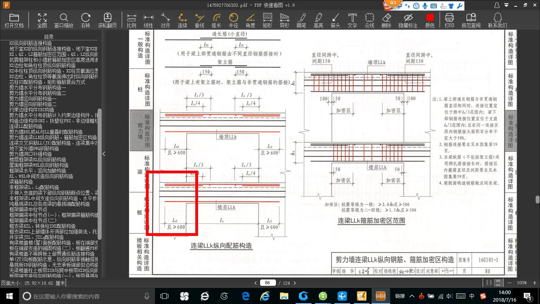Open bookmark 芯柱XZ配筋构造、矩形箍筋复合方式
This screenshot has width=540, height=304.
(x=47, y=82)
